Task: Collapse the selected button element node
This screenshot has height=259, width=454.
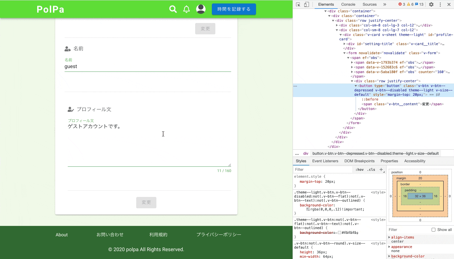Action: tap(356, 86)
